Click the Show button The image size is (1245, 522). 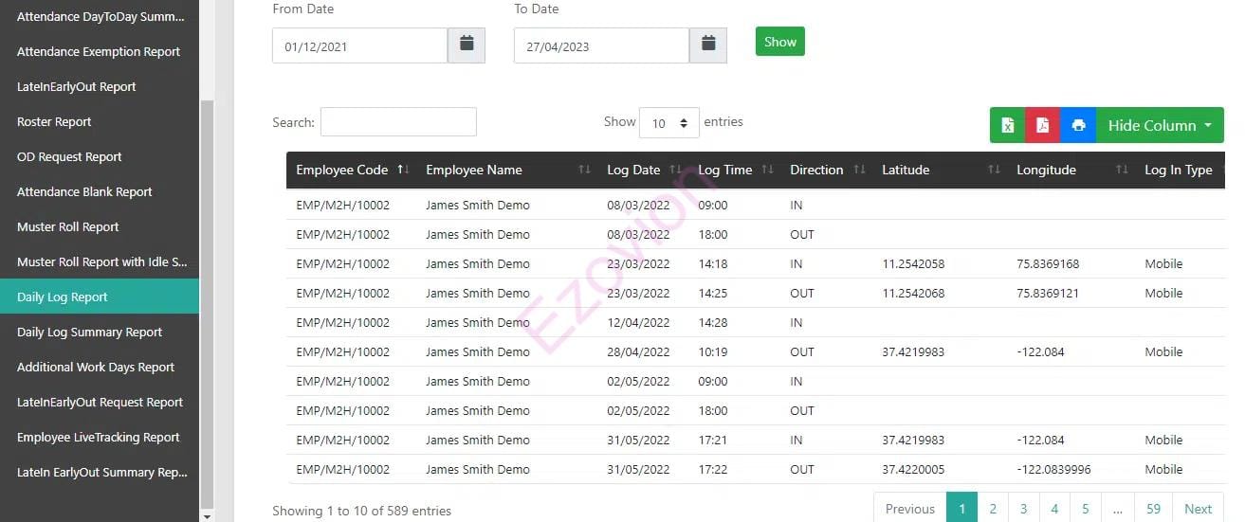780,42
